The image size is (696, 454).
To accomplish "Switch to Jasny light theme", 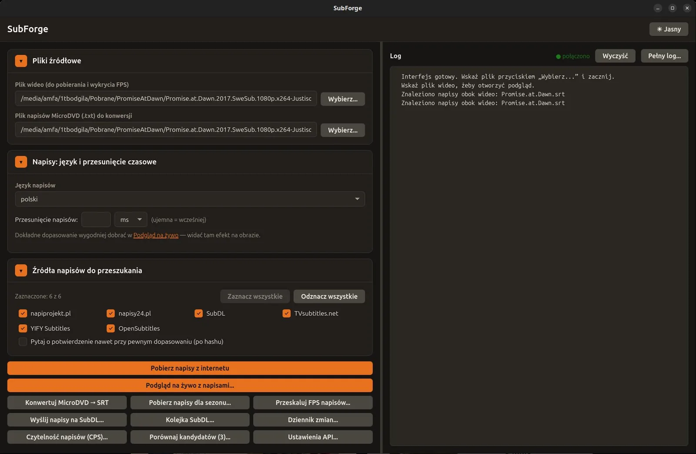I will pos(669,29).
